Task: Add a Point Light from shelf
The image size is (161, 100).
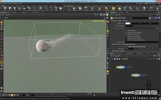Action: (74, 9)
